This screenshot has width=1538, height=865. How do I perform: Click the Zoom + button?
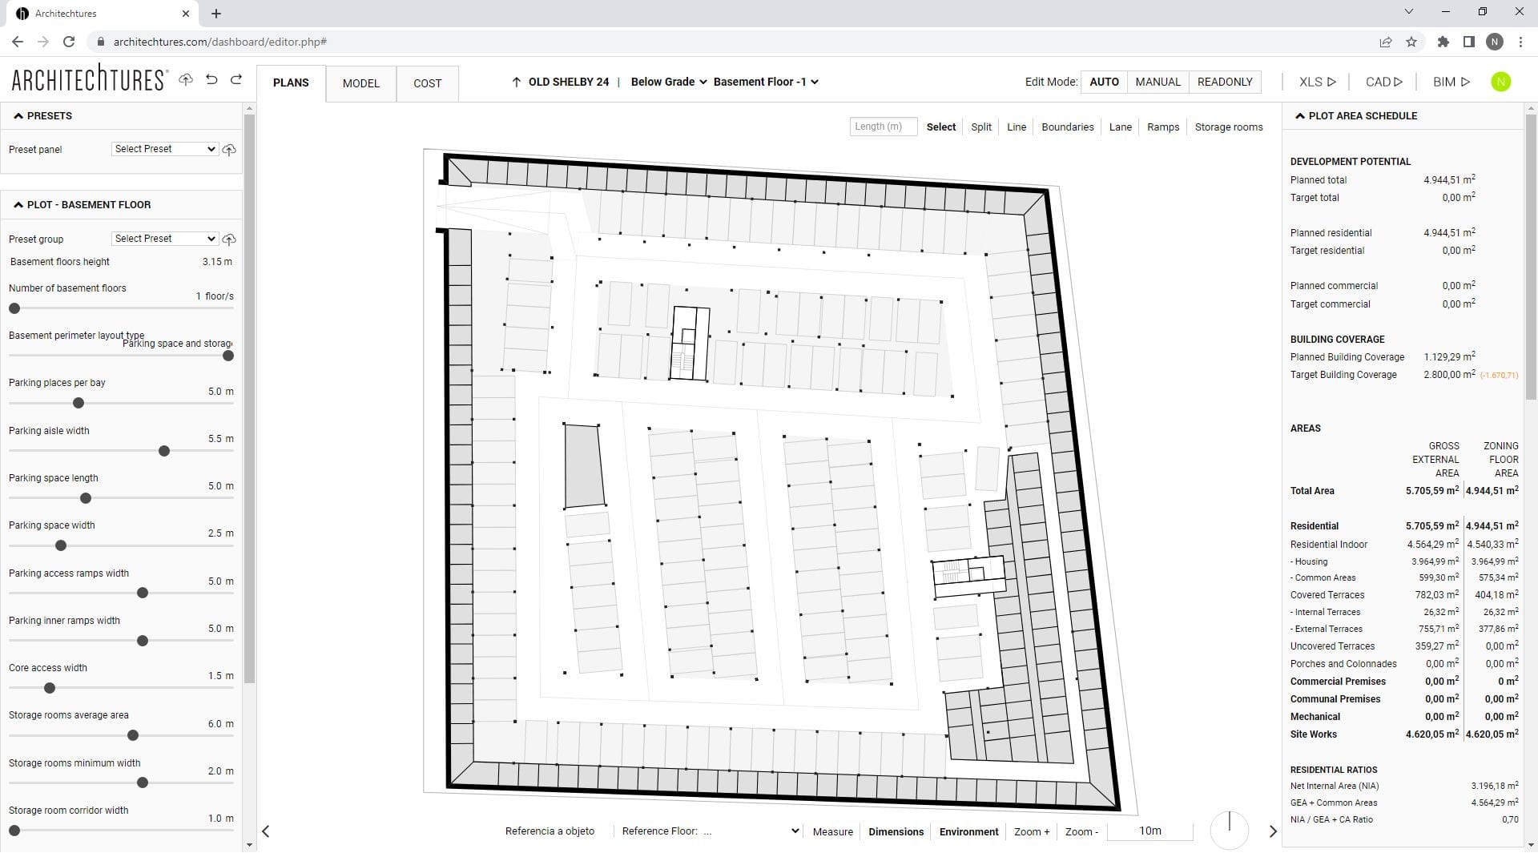[x=1032, y=831]
